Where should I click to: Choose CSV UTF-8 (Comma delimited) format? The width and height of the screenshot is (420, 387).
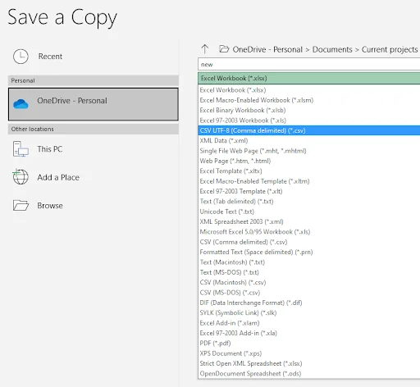309,130
